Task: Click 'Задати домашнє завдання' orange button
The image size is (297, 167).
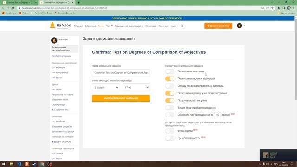Action: pos(121,98)
